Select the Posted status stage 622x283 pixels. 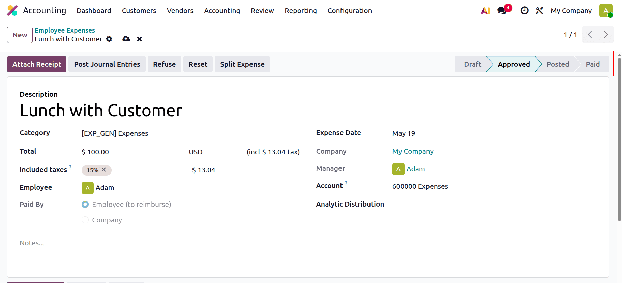[x=558, y=64]
